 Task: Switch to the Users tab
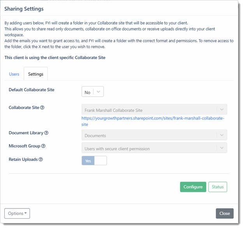tap(14, 74)
